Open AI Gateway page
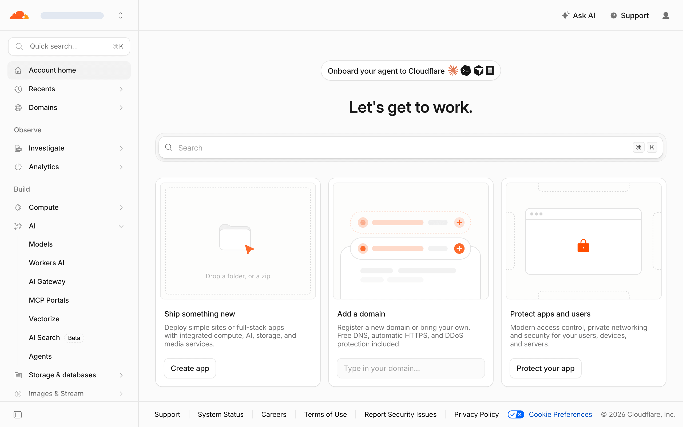 47,282
